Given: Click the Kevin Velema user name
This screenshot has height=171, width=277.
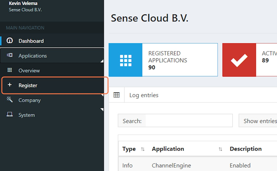Looking at the screenshot, I should click(x=23, y=3).
